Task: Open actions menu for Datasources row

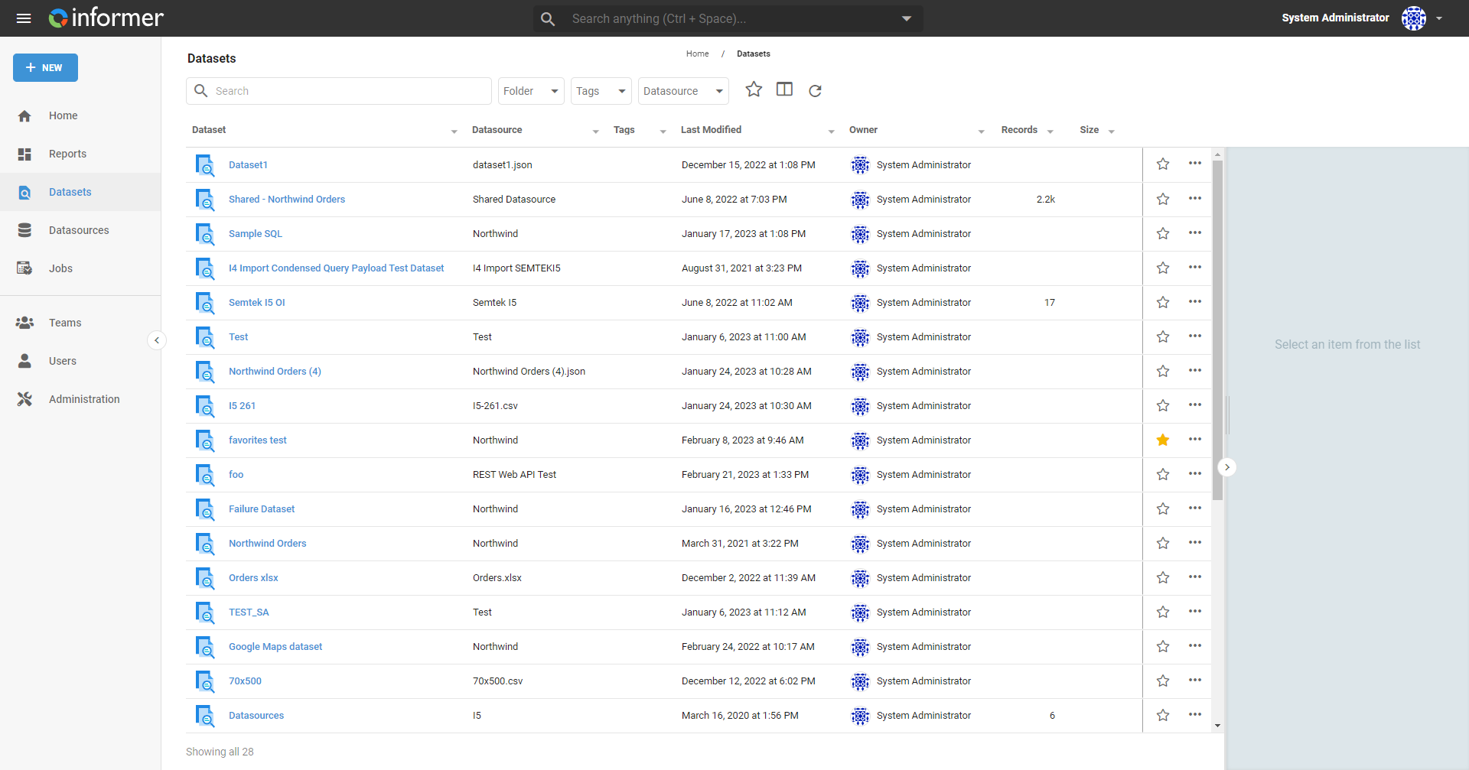Action: click(x=1195, y=714)
